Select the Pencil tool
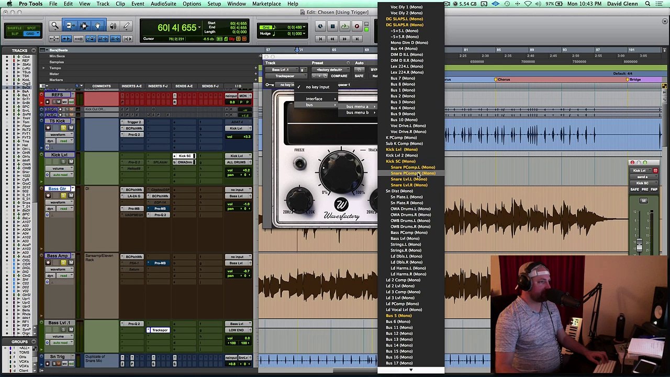The image size is (670, 377). coord(126,26)
